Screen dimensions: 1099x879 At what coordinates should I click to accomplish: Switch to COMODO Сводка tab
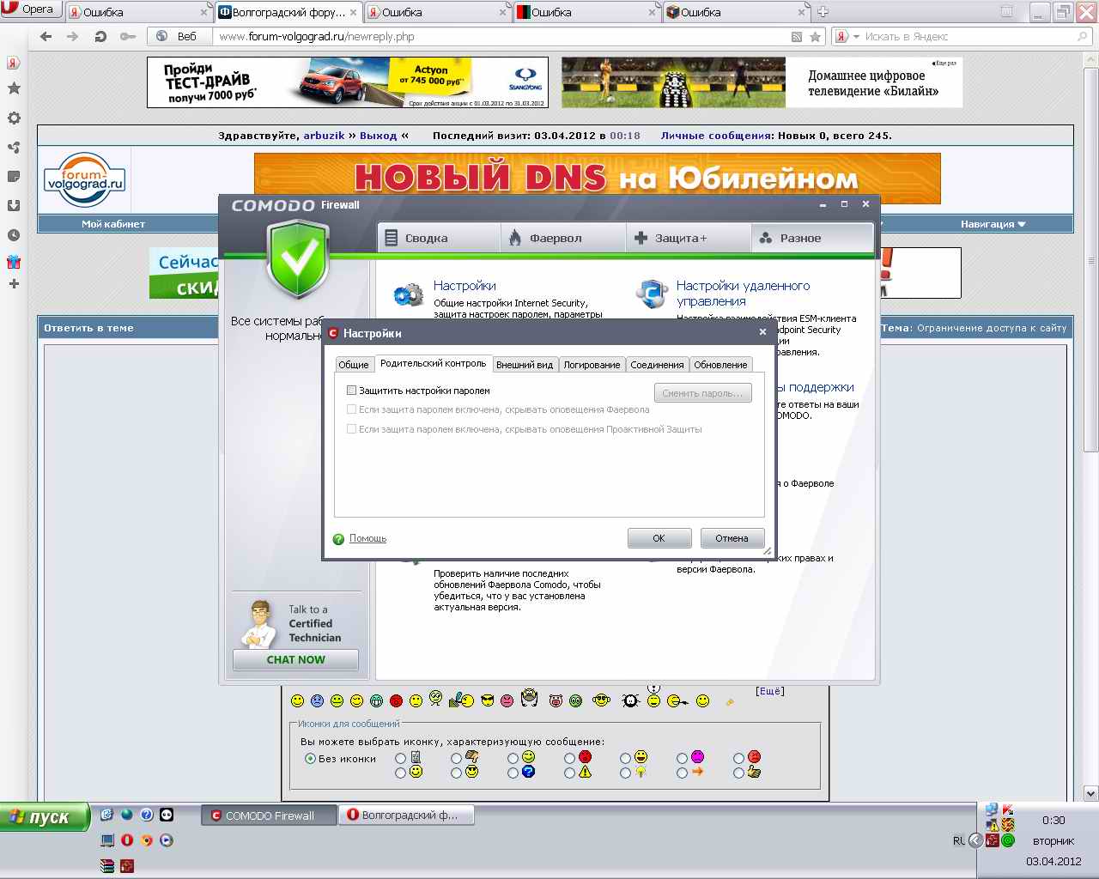pos(438,238)
